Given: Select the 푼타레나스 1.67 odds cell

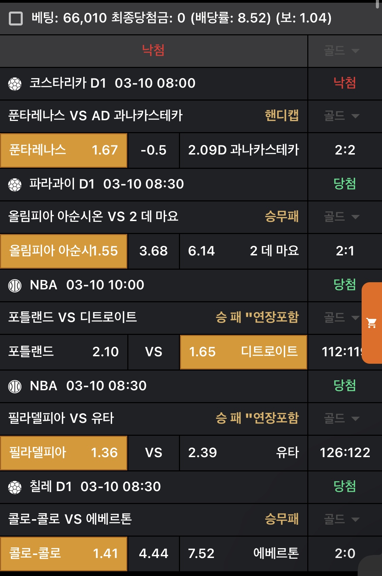Looking at the screenshot, I should (64, 150).
